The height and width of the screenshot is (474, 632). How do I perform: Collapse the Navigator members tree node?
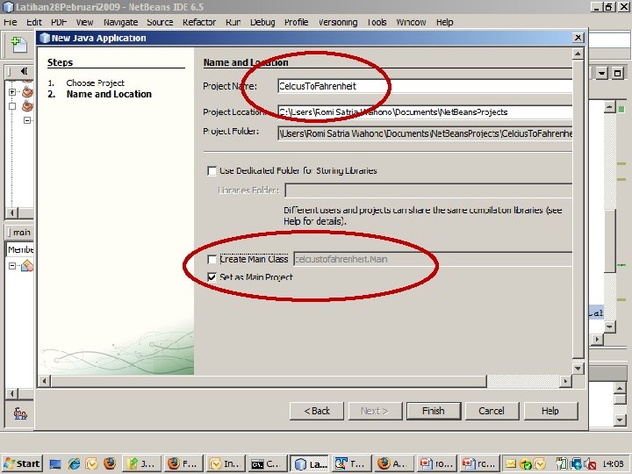[12, 266]
